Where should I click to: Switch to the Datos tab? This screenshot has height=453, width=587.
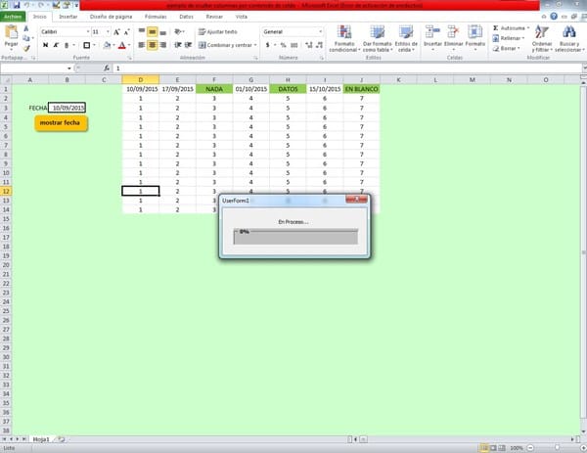point(186,17)
